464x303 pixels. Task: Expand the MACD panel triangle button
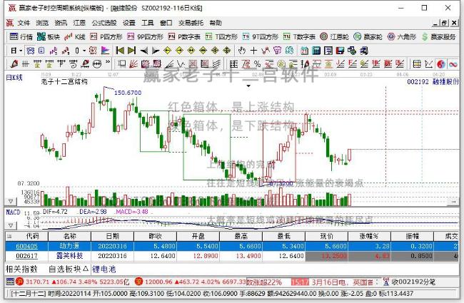11,225
